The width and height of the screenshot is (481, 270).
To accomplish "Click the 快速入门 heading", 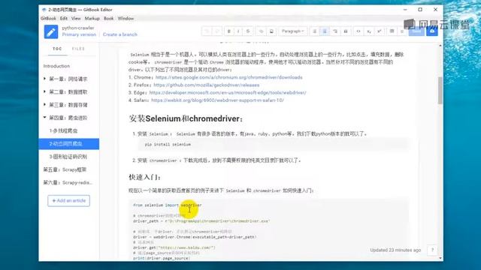I will coord(145,177).
